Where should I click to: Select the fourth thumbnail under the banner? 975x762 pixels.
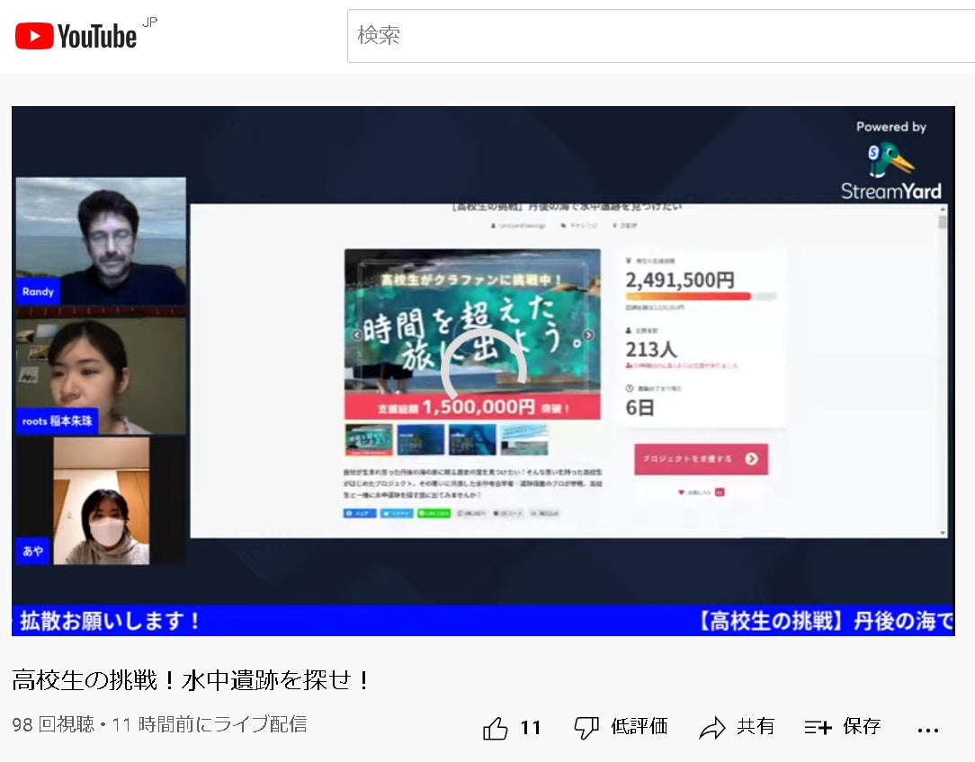pyautogui.click(x=524, y=439)
